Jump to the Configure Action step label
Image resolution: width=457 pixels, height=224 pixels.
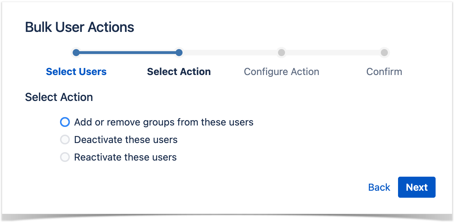282,72
